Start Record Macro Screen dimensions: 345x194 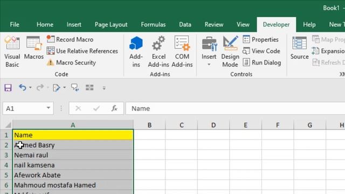point(70,39)
